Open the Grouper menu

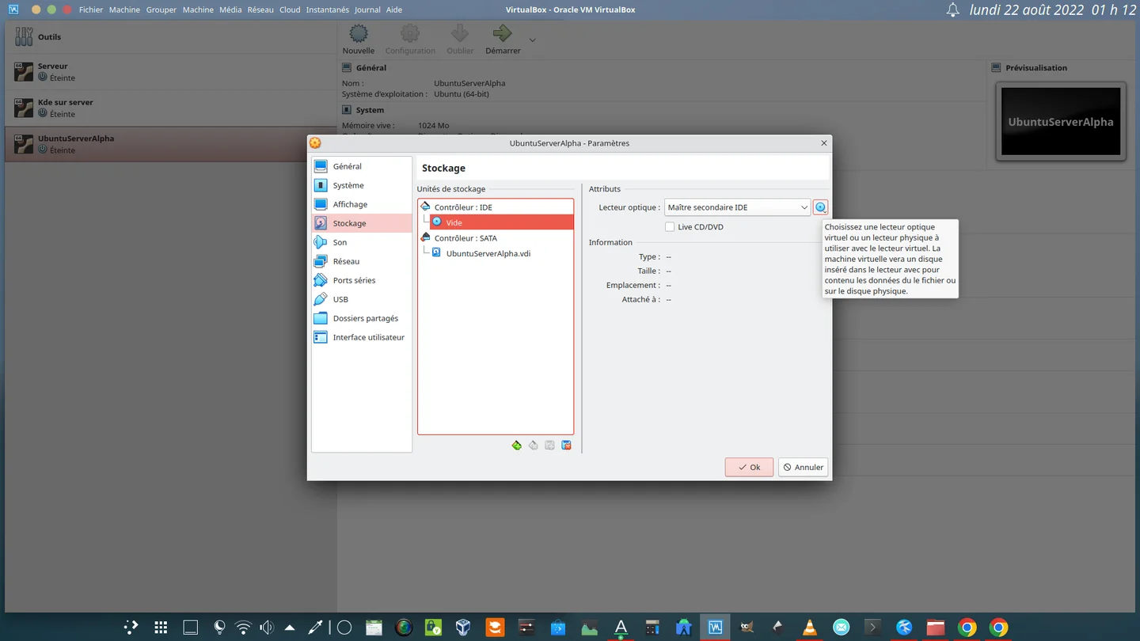161,9
